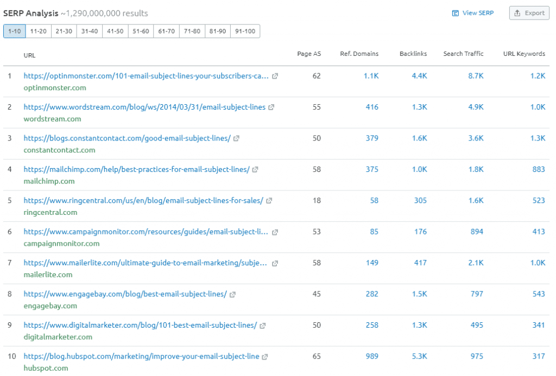Viewport: 556px width, 376px height.
Task: Open the wordstream.com blog email-subject-lines URL
Action: pos(144,107)
